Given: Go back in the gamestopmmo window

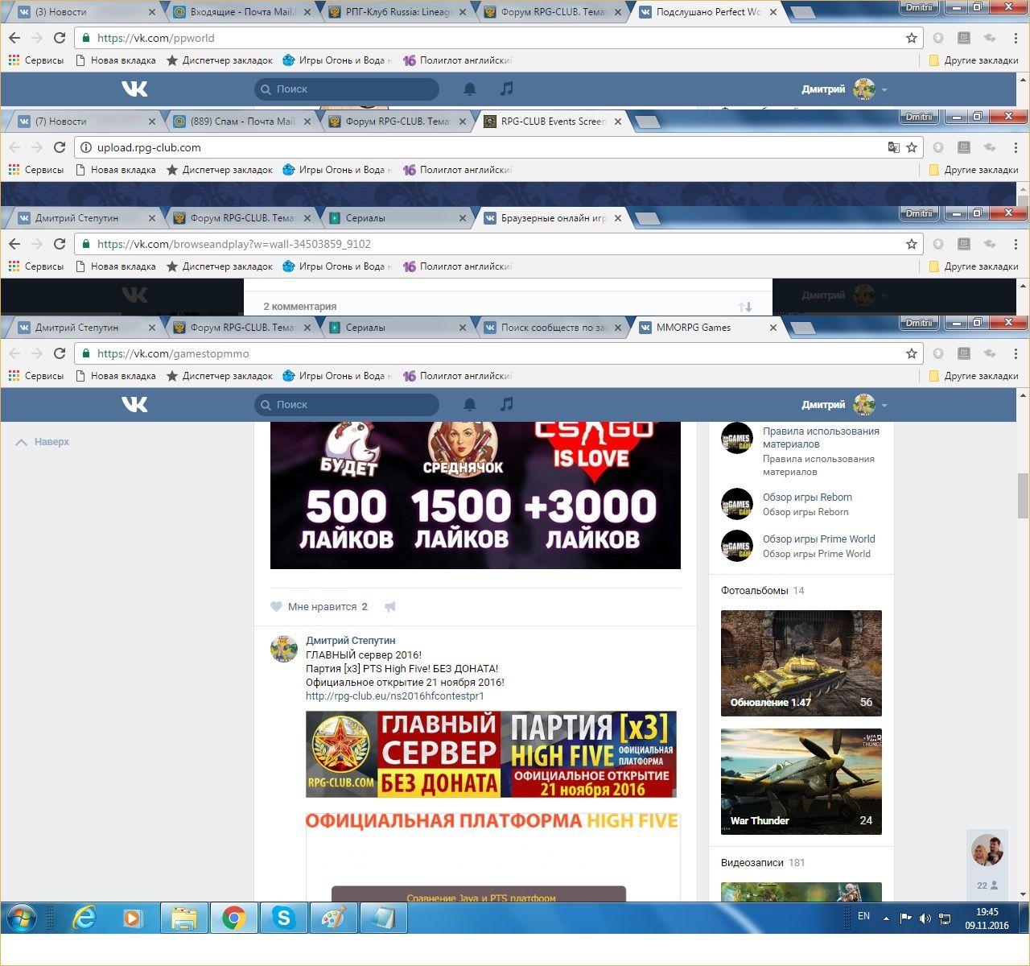Looking at the screenshot, I should click(x=14, y=353).
